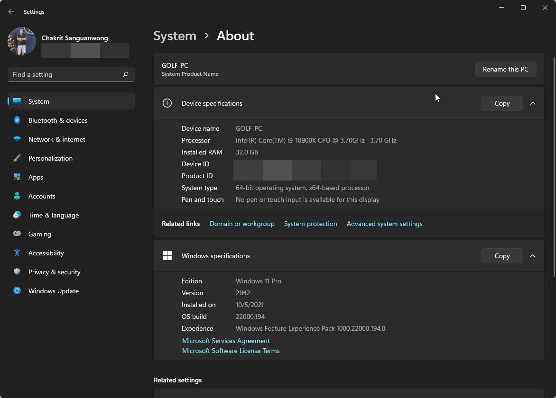Click the Bluetooth icon in sidebar
Screen dimensions: 556x398
17,120
